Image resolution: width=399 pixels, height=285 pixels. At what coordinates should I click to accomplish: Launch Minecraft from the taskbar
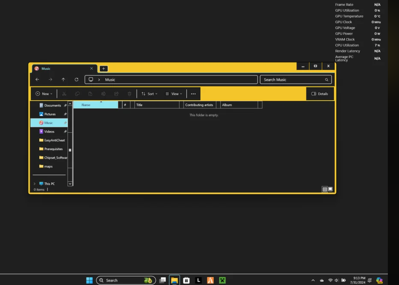coord(222,280)
